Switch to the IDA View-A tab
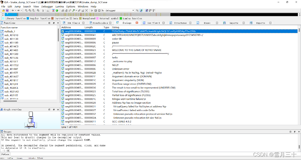 pos(74,23)
